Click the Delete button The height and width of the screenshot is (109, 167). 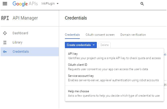105,45
